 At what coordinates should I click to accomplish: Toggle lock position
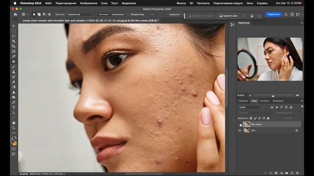[260, 118]
